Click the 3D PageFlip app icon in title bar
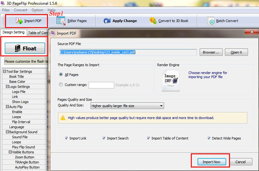Screen dimensions: 259x171 pos(3,3)
